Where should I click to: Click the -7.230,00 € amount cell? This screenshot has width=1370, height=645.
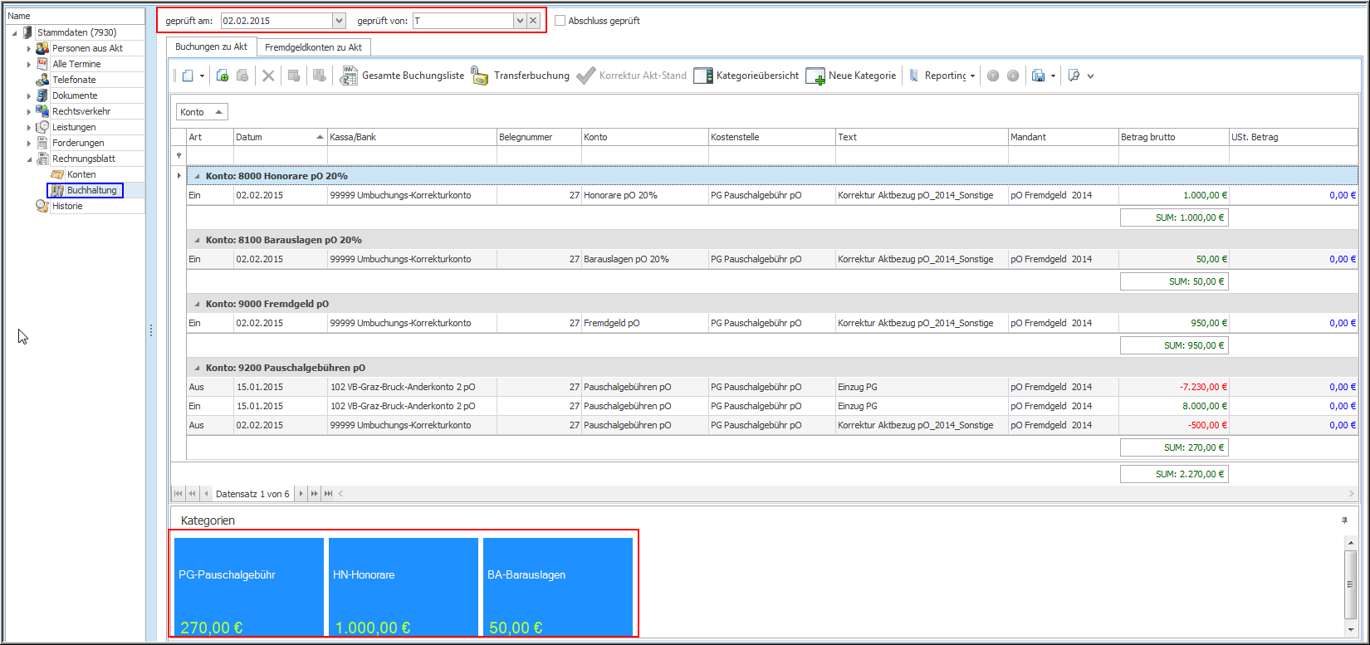coord(1173,387)
